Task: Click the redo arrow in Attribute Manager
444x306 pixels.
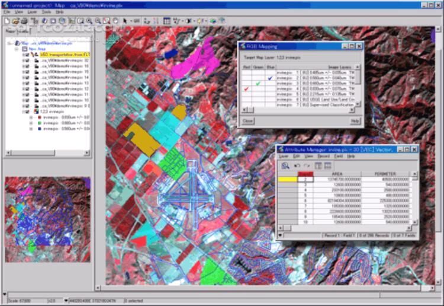Action: [x=307, y=165]
